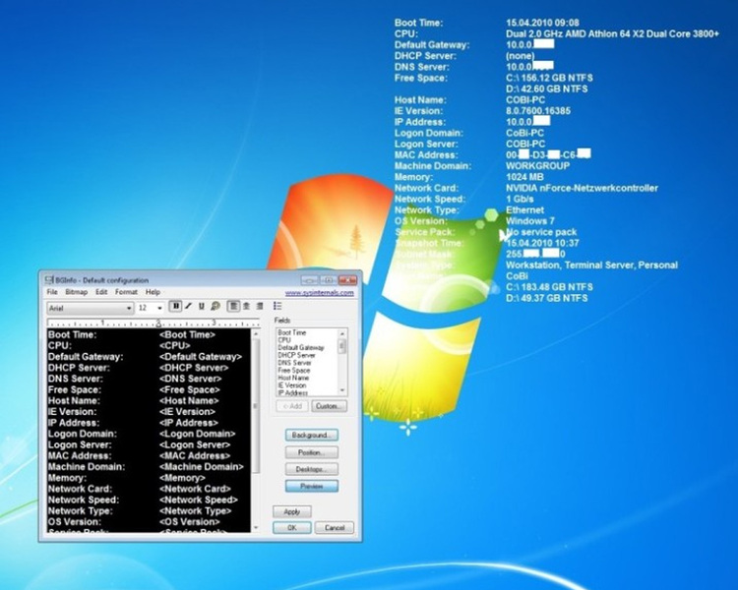
Task: Select Free Space in Fields list
Action: [293, 371]
